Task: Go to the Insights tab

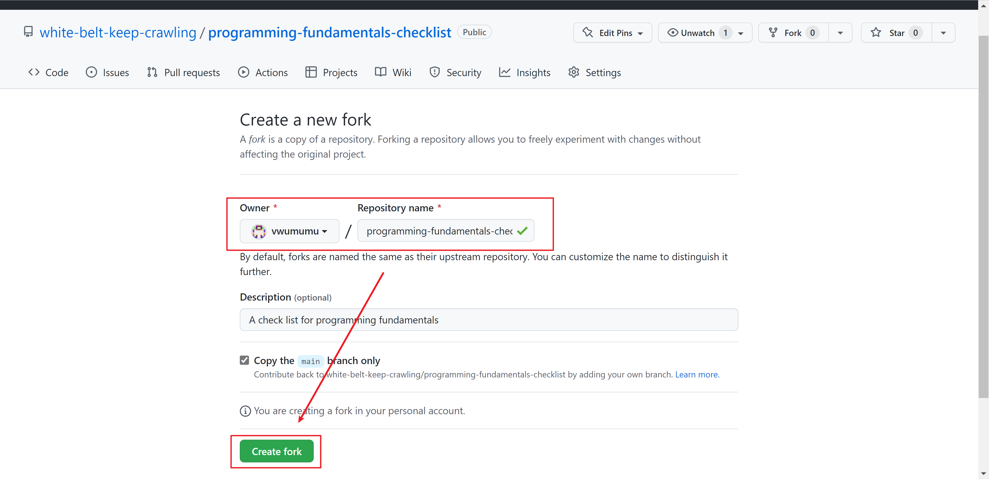Action: pyautogui.click(x=524, y=73)
